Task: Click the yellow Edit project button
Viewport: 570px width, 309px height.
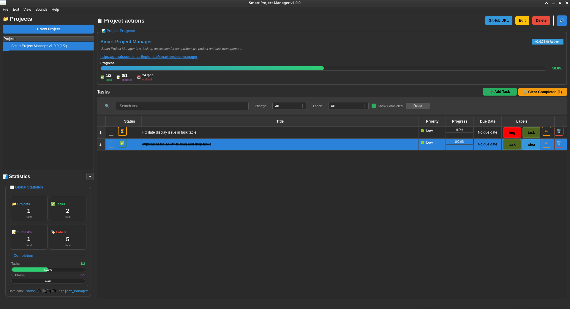Action: 522,20
